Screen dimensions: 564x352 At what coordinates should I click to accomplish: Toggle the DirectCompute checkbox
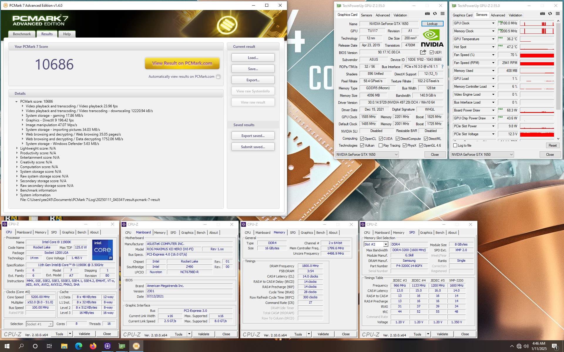click(397, 139)
